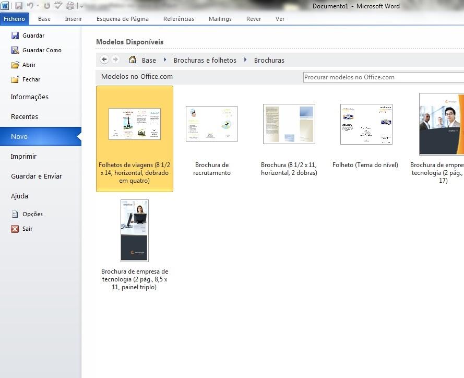Go back with the templates back arrow

tap(104, 60)
